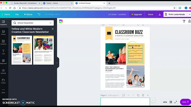Screen dimensions: 191x107
Task: Click Print Letterheads button
Action: pos(175,14)
